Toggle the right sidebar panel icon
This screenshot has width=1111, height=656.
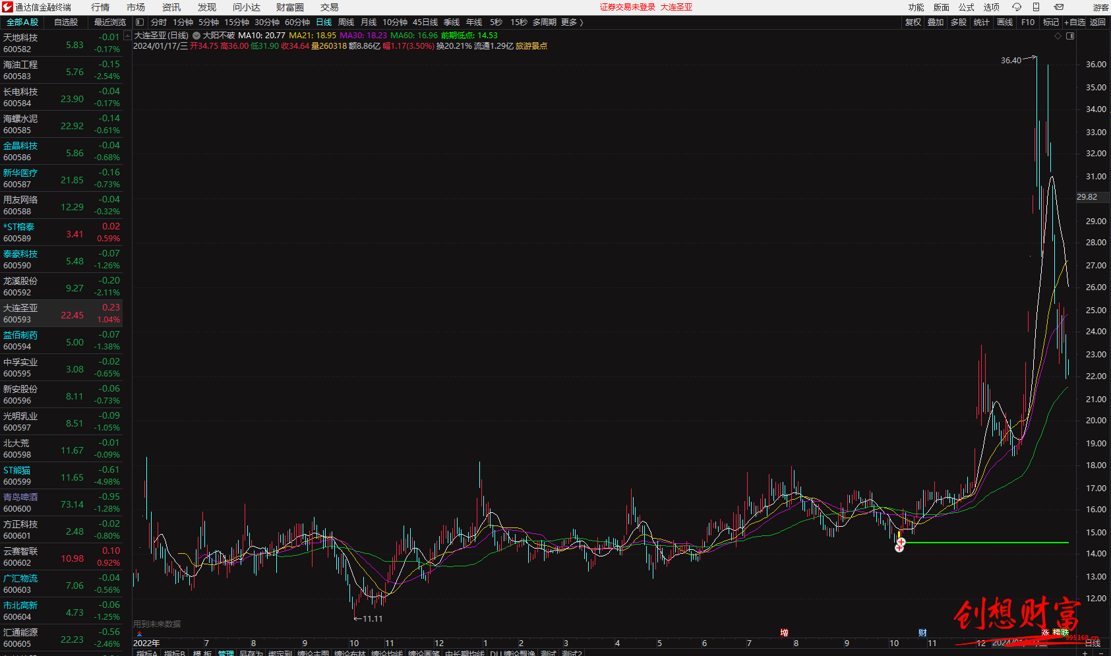[x=1070, y=36]
